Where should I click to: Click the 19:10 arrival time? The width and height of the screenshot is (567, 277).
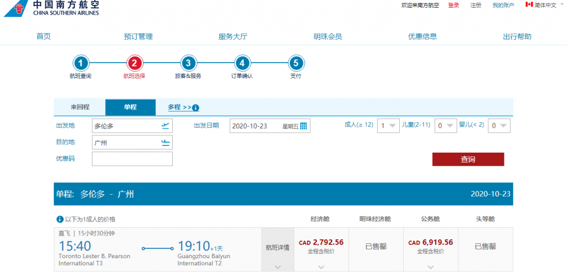click(x=194, y=246)
